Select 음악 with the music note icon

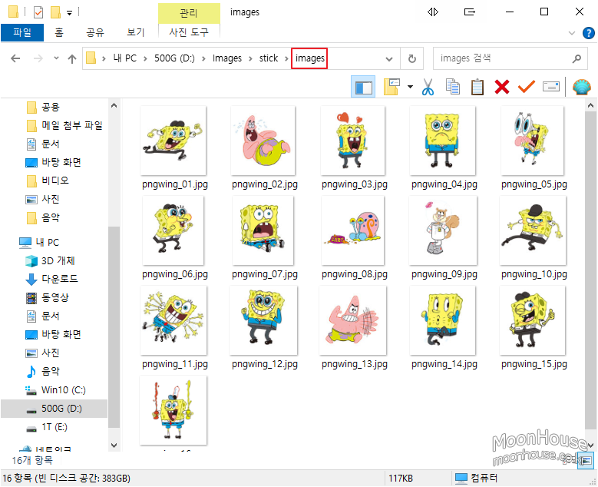[x=42, y=371]
